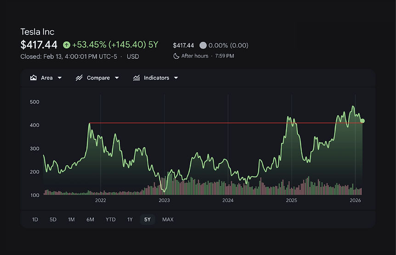Expand the Compare dropdown arrow
The image size is (396, 255).
(x=117, y=78)
